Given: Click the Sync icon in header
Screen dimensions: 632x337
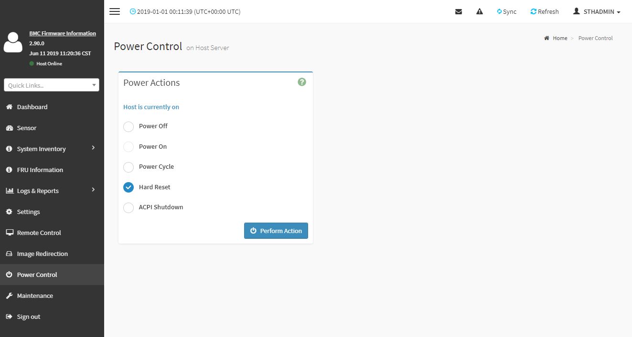Looking at the screenshot, I should click(x=500, y=11).
